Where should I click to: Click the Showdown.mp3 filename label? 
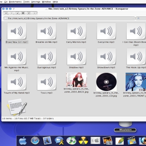(106, 68)
